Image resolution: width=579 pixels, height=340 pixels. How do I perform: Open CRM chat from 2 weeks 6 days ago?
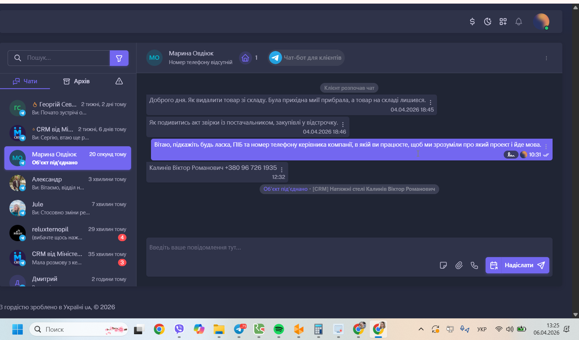coord(68,133)
